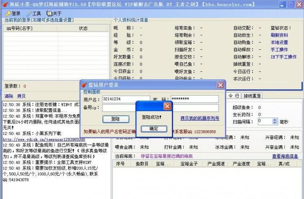Minimize the main application window
The image size is (304, 199).
tap(282, 5)
